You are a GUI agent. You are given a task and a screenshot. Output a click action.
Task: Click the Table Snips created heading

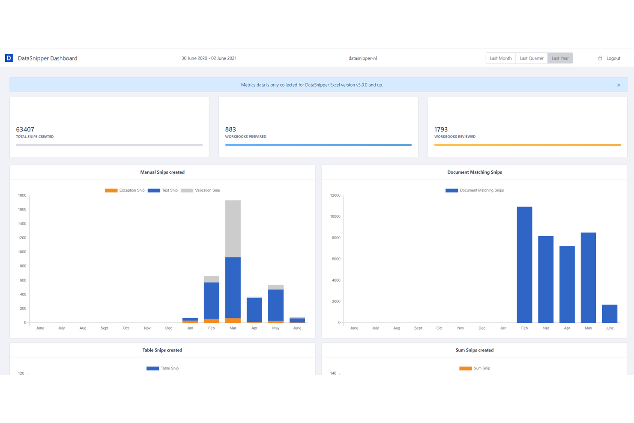click(x=162, y=350)
